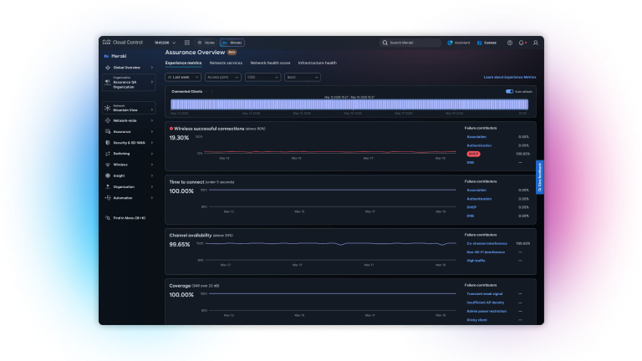Expand the Mountain View network chevron
Screen dimensions: 642x361
152,109
